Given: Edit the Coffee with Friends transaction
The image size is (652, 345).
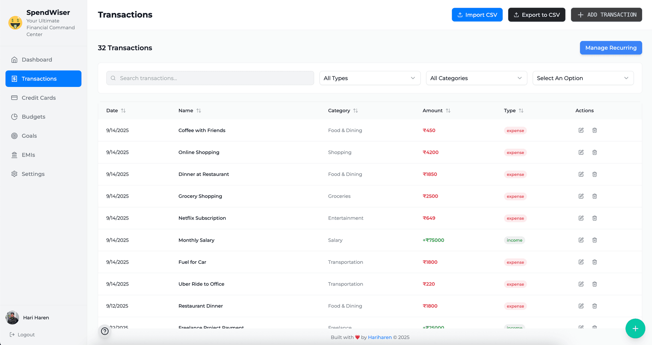Looking at the screenshot, I should click(x=581, y=130).
